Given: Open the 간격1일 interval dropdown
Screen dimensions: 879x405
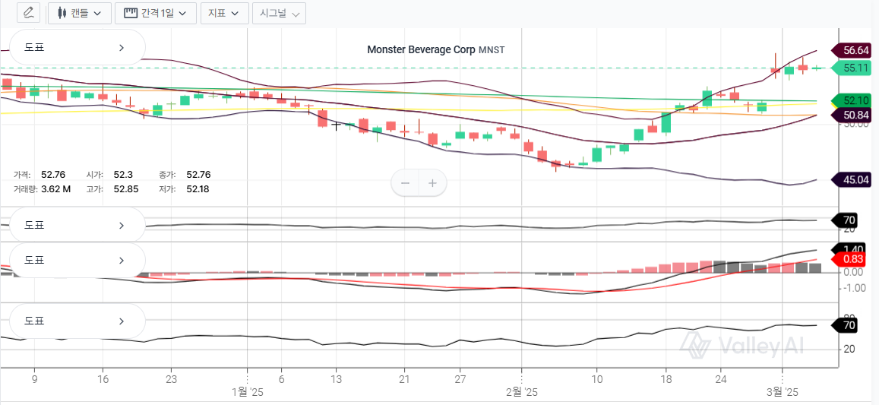Looking at the screenshot, I should 156,13.
